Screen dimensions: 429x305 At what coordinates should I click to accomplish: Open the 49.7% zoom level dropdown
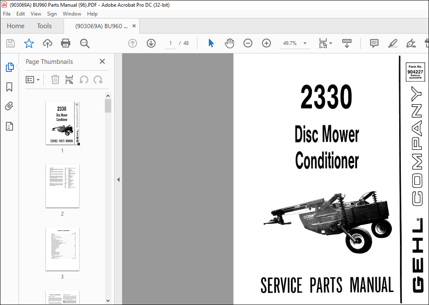(x=305, y=43)
